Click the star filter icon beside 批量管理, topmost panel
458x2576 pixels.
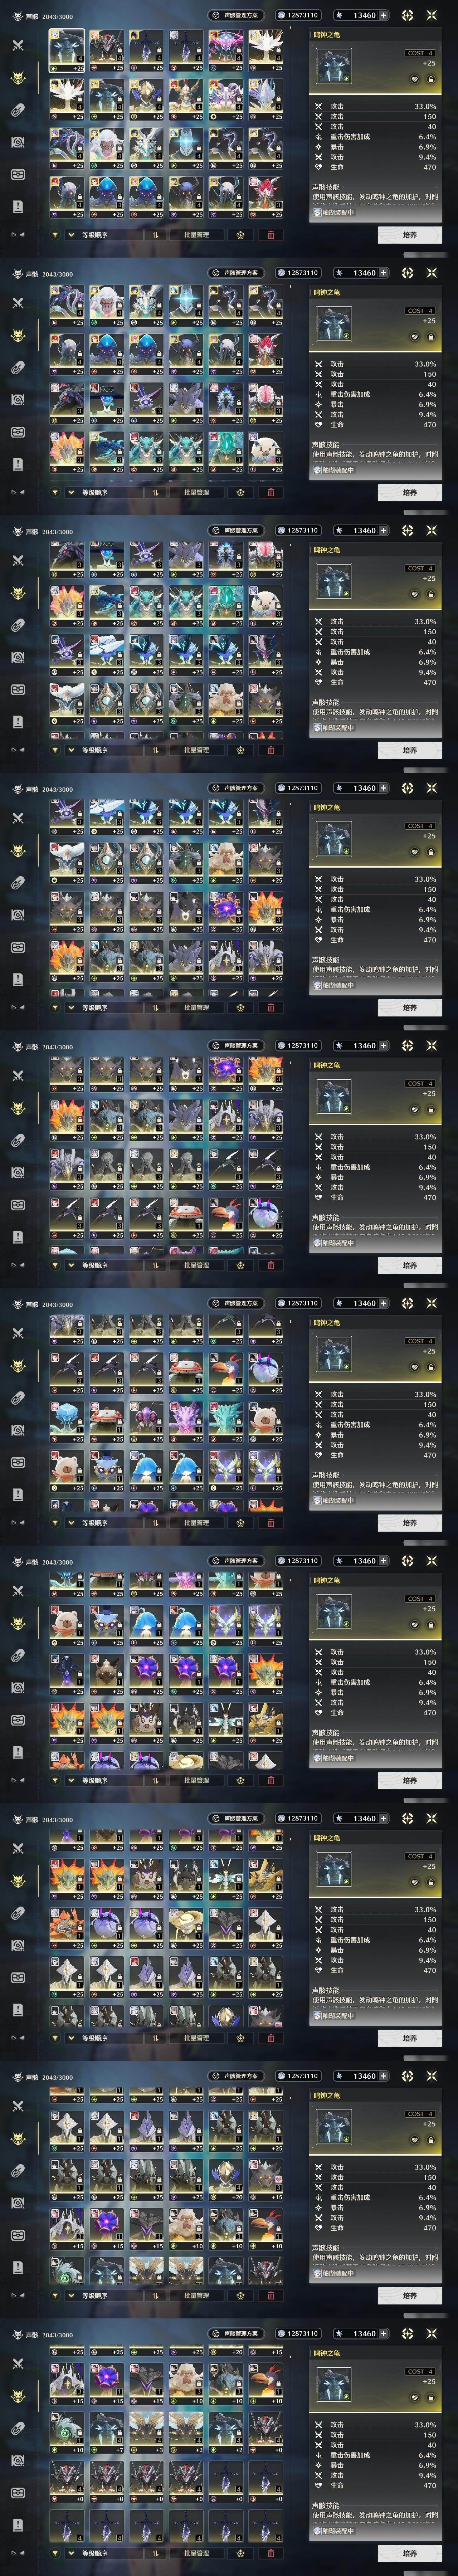point(241,235)
